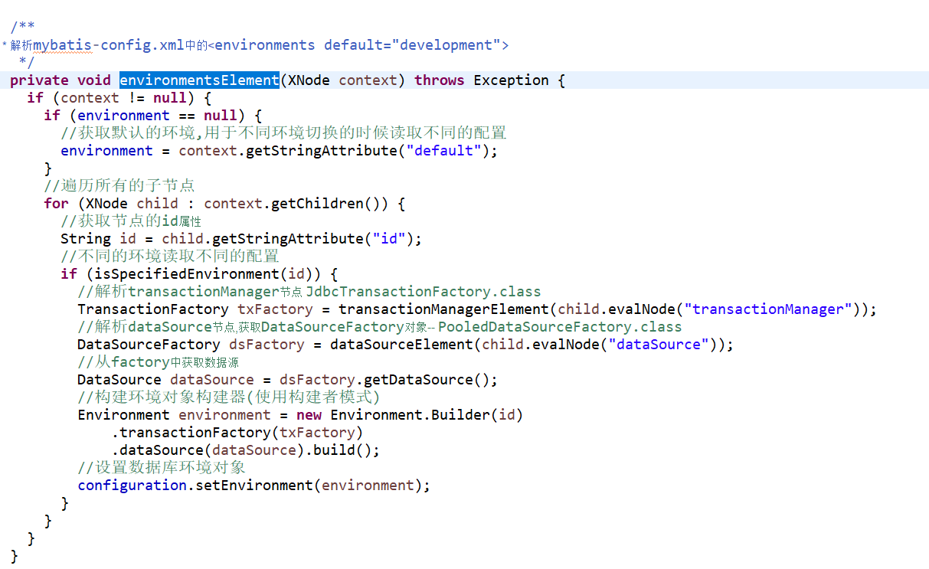Click the .dataSource(dataSource).build() line
The width and height of the screenshot is (929, 569).
click(246, 450)
